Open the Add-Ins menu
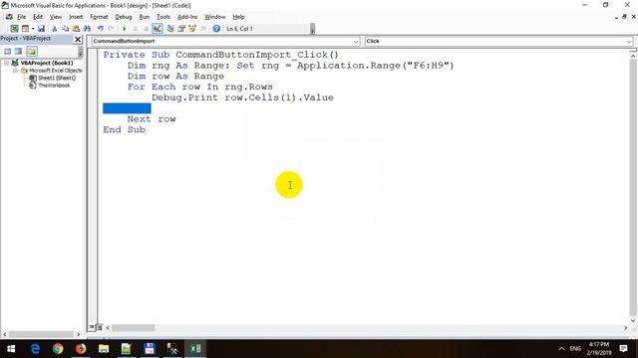Viewport: 638px width, 358px height. pyautogui.click(x=187, y=17)
